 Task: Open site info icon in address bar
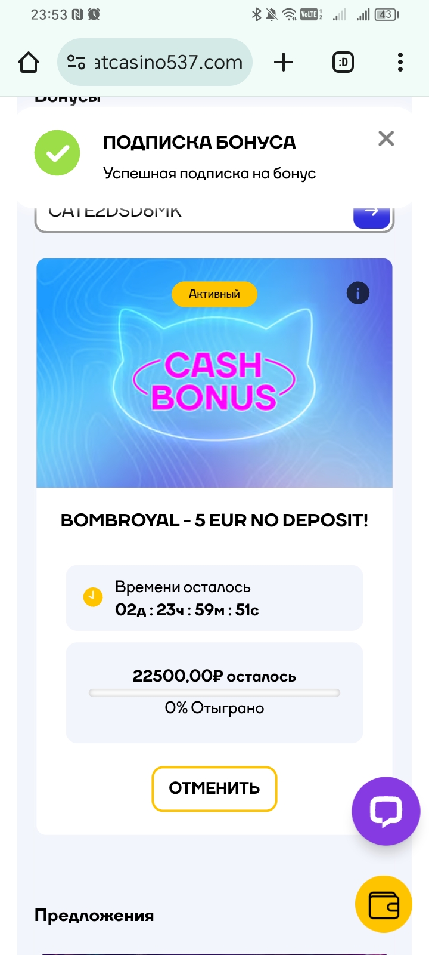76,62
